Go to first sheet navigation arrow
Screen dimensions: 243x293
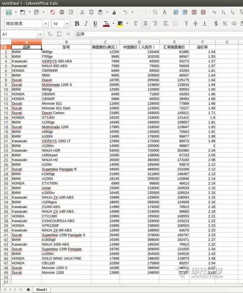(5, 290)
